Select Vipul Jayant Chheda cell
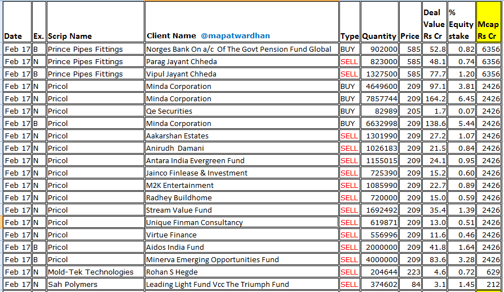Viewport: 504px width, 292px height. click(x=242, y=74)
